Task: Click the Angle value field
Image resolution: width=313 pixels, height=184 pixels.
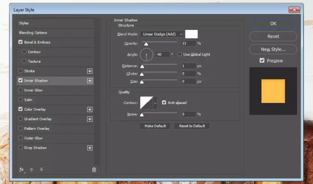Action: coord(162,54)
